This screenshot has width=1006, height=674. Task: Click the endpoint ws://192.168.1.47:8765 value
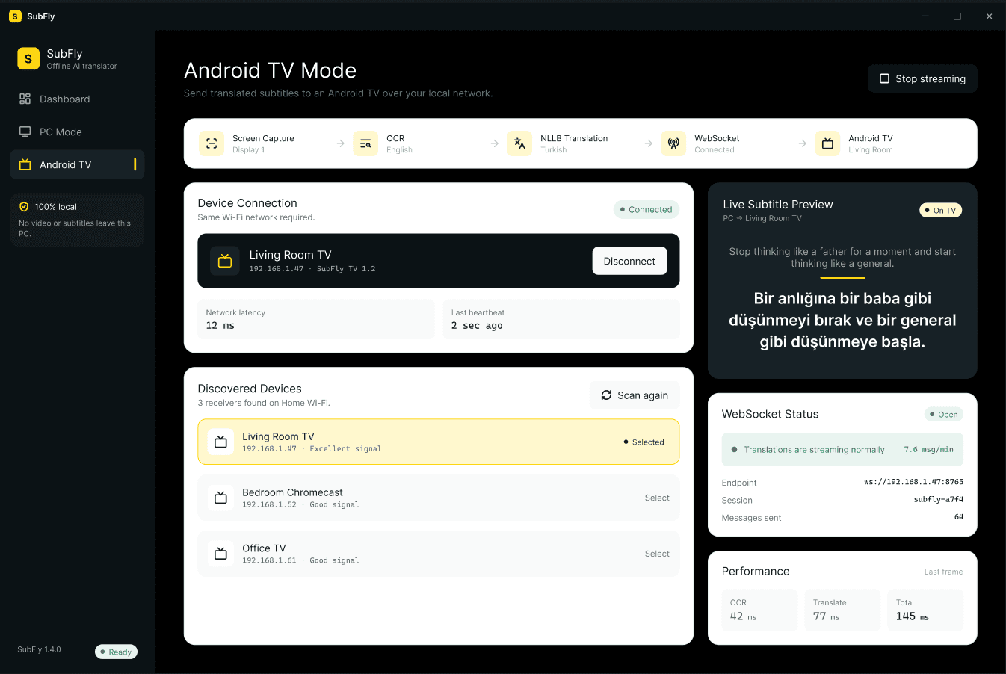pyautogui.click(x=913, y=482)
